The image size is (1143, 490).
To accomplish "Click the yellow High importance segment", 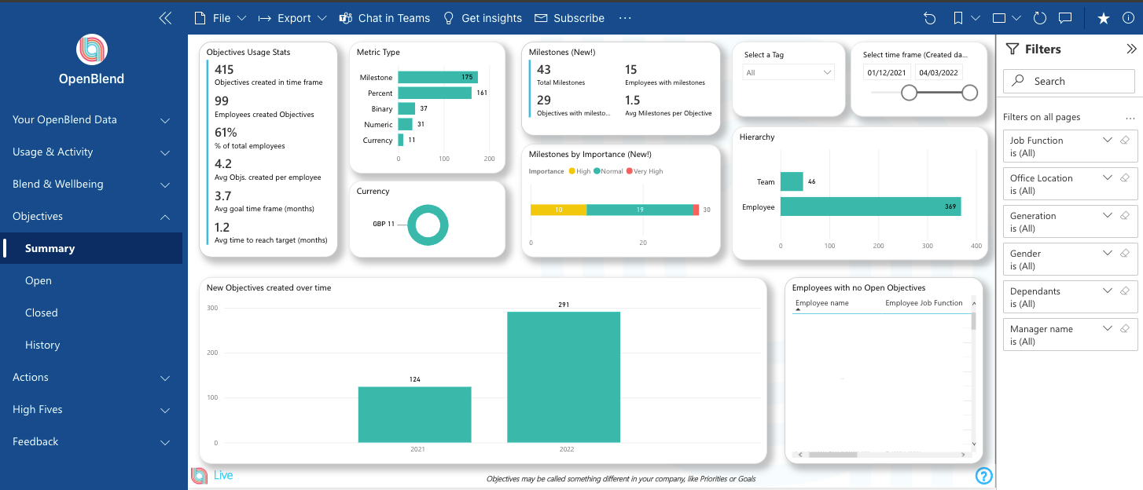I will tap(559, 210).
